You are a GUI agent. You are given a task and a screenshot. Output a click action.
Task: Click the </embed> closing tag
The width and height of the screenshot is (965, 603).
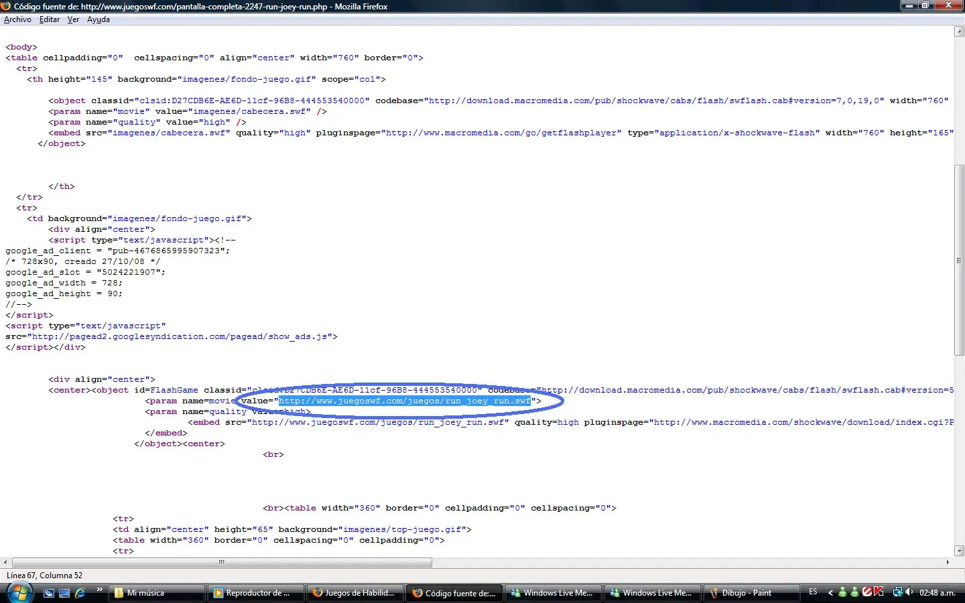(166, 433)
